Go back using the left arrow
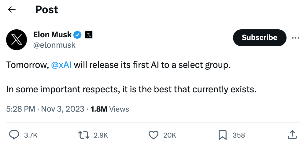 pyautogui.click(x=12, y=10)
